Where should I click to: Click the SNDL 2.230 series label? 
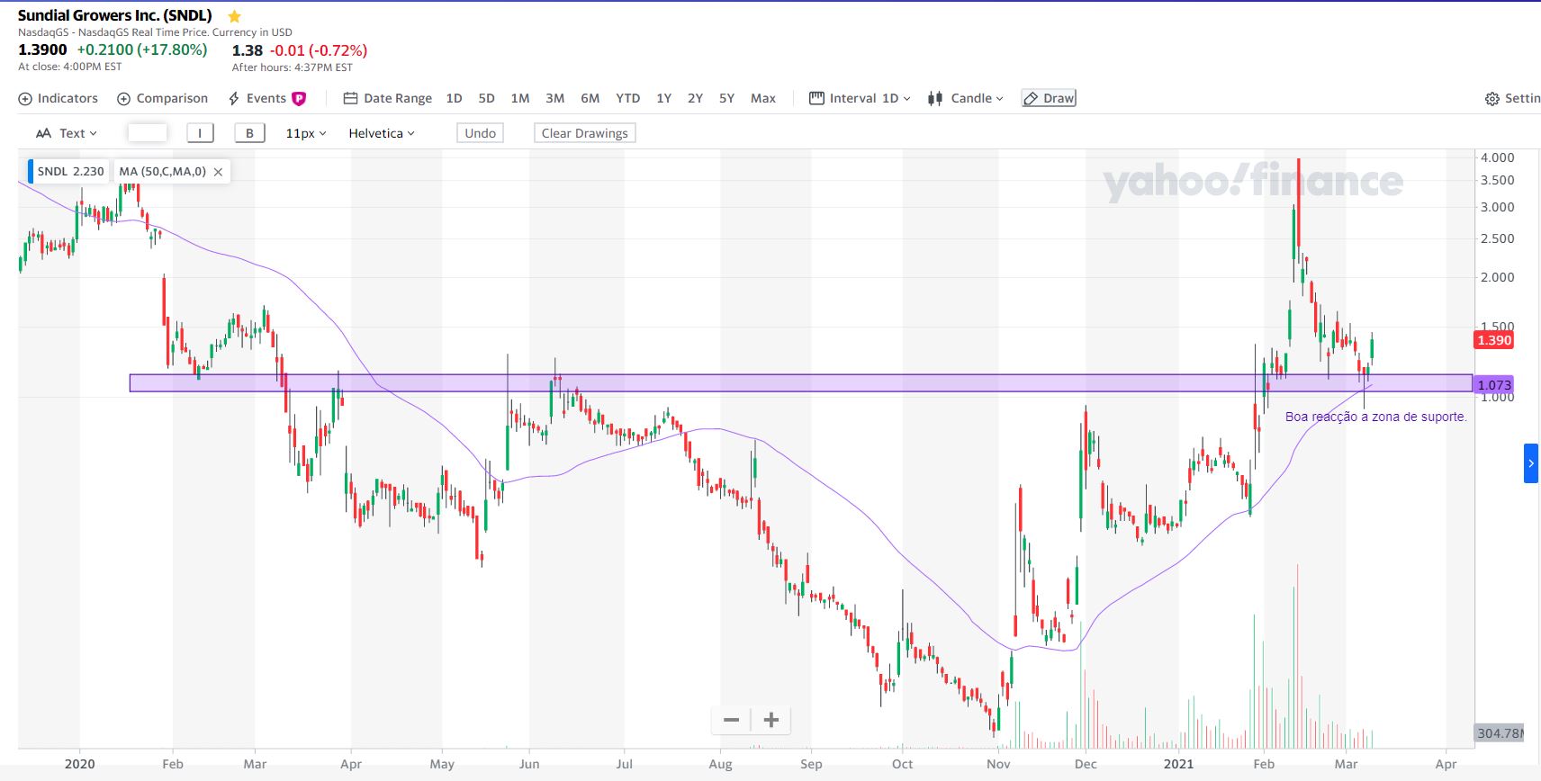[70, 171]
